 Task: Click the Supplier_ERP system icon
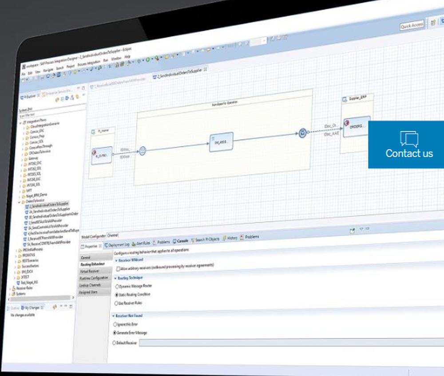pyautogui.click(x=345, y=100)
